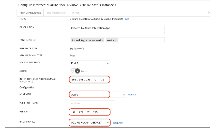This screenshot has width=214, height=129.
Task: Click the edit link next to interface name
Action: point(127,19)
